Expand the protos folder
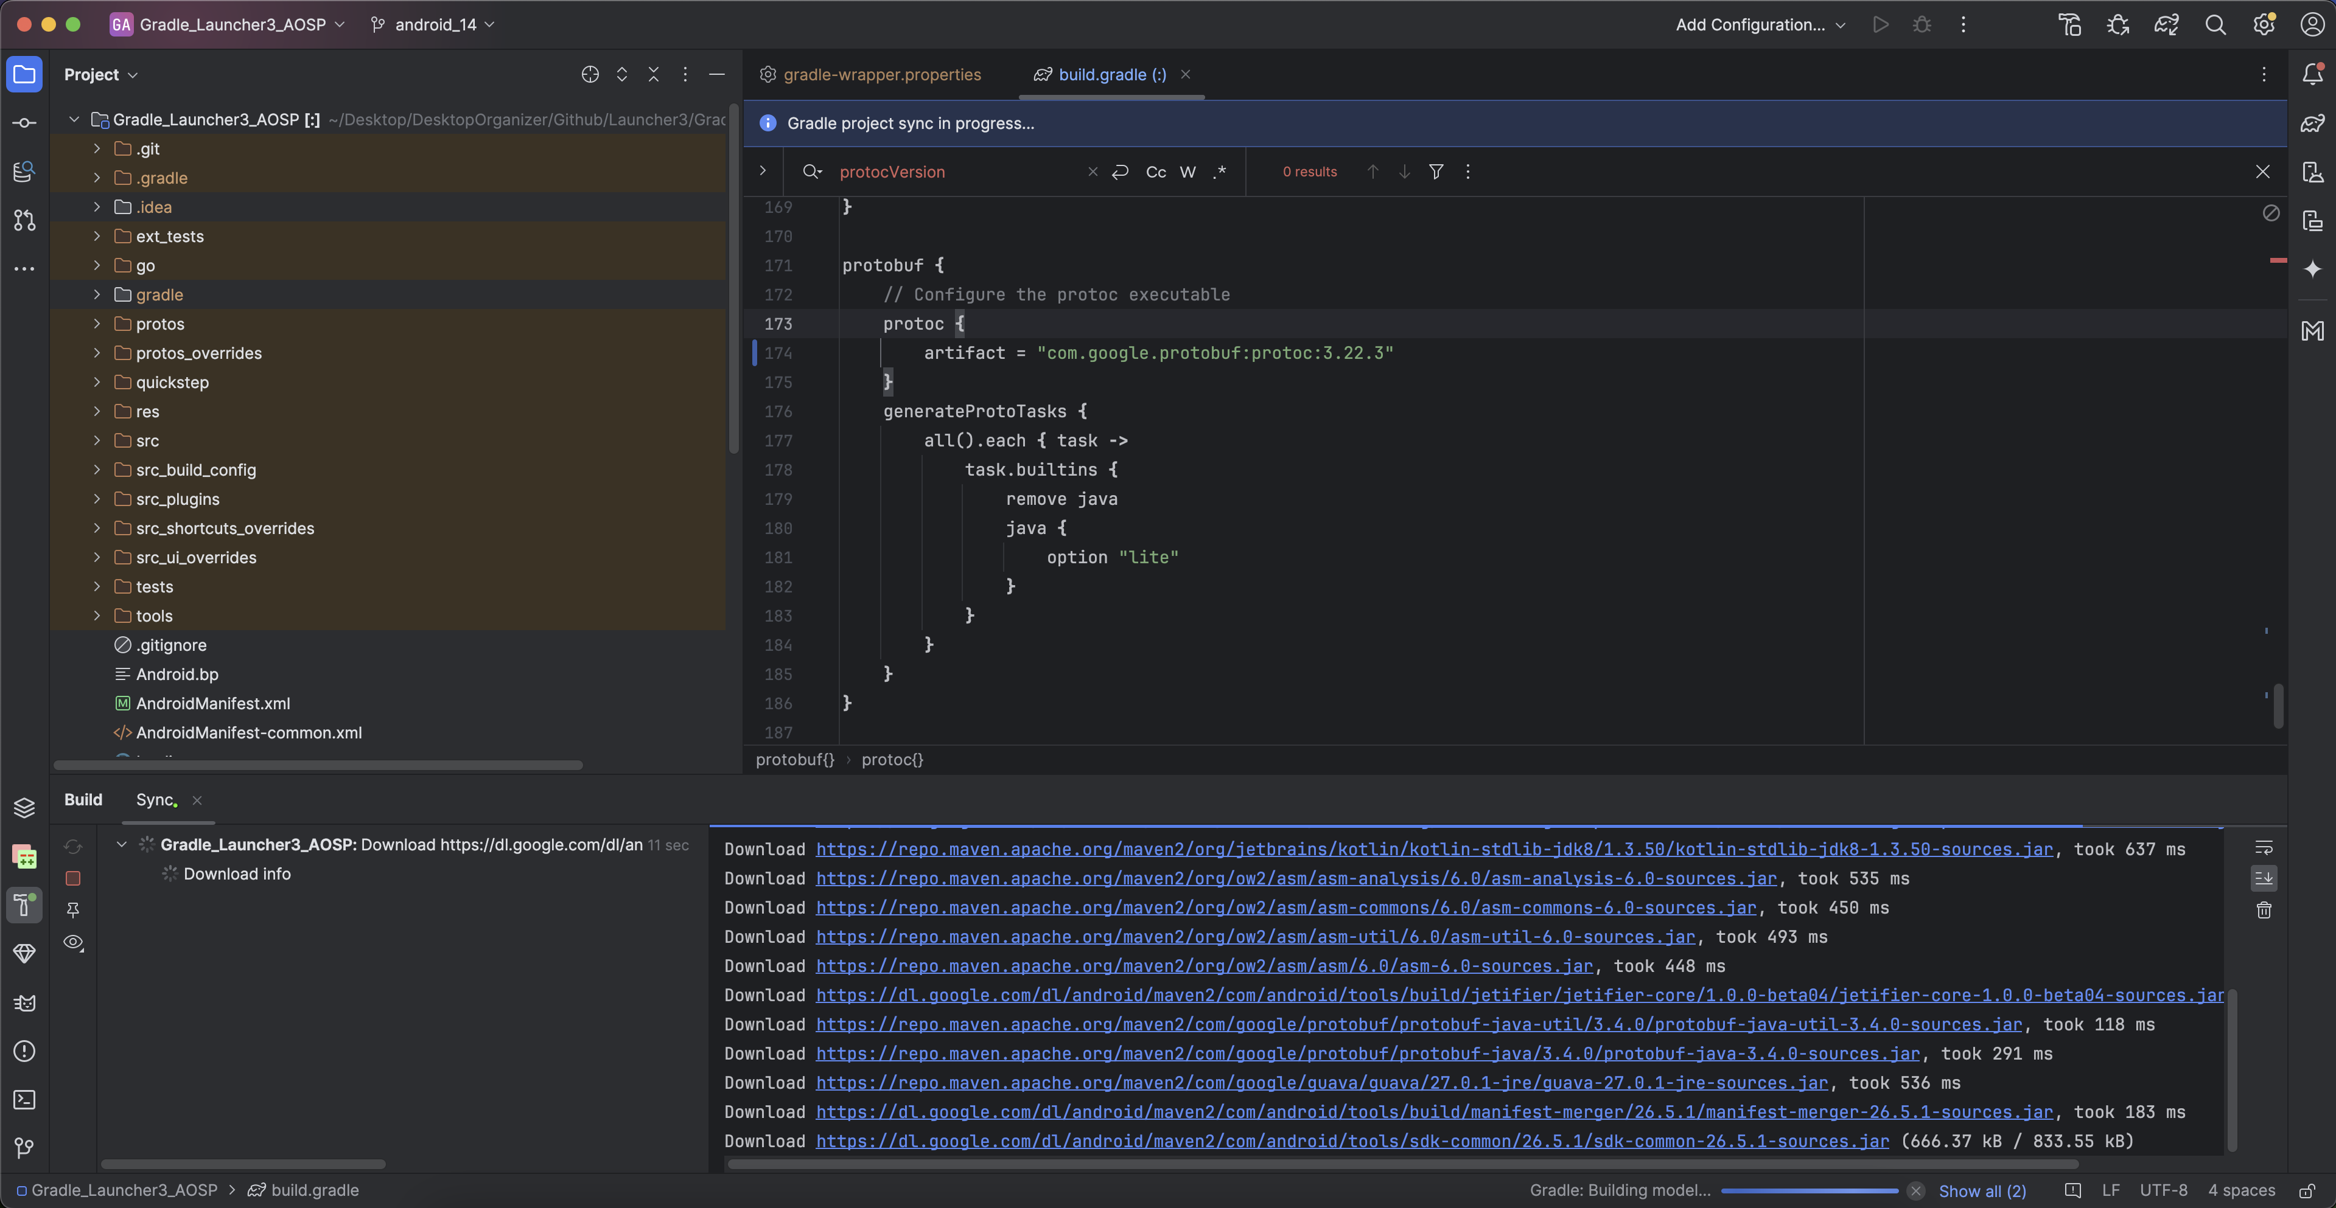The width and height of the screenshot is (2336, 1208). point(97,324)
